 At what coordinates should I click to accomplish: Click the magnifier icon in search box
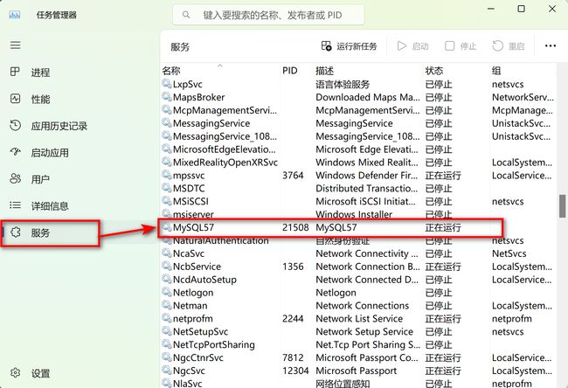tap(186, 15)
